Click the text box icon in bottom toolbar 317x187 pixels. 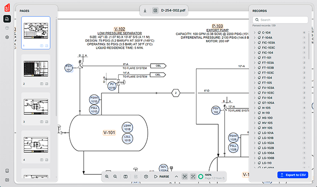[x=125, y=177]
